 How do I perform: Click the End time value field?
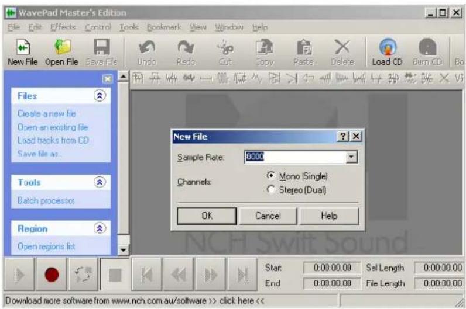click(x=332, y=283)
